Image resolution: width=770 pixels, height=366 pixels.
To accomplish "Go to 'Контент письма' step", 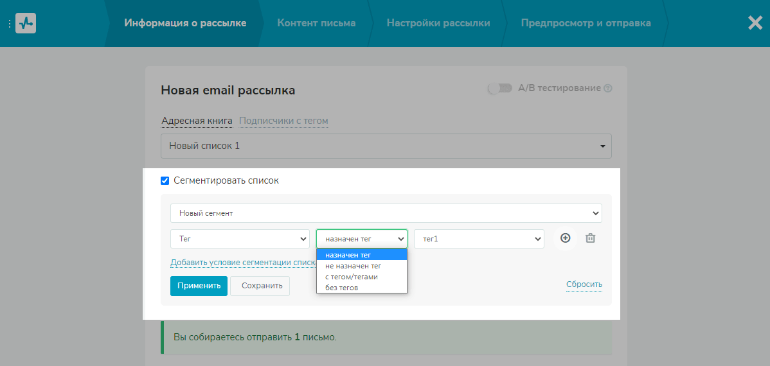I will click(316, 23).
